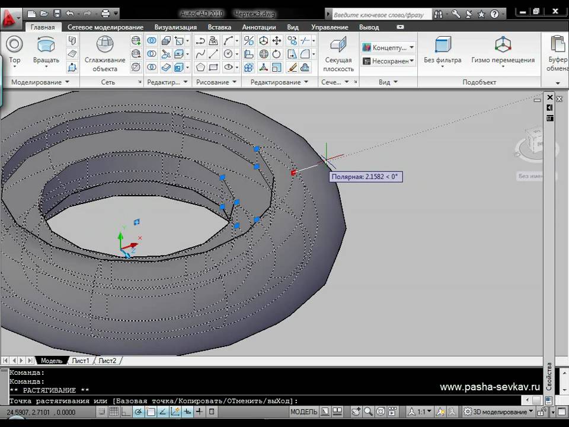Switch to the Вставка tab
The height and width of the screenshot is (427, 569).
click(x=219, y=27)
